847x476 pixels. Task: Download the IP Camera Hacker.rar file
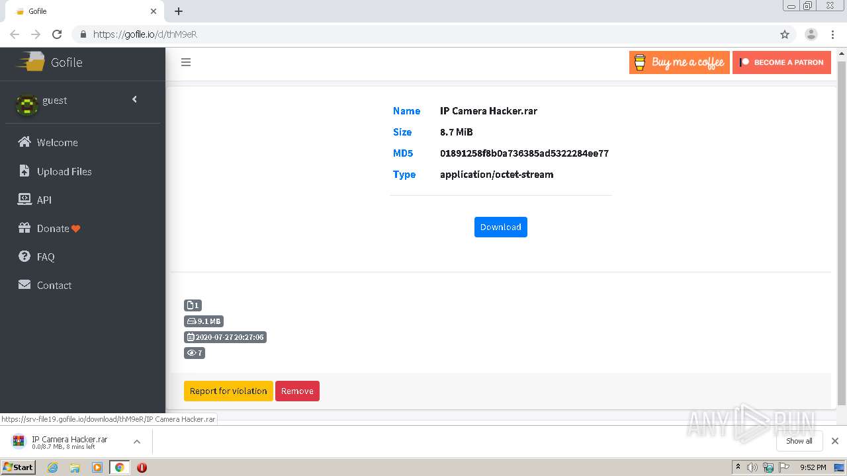click(x=500, y=227)
